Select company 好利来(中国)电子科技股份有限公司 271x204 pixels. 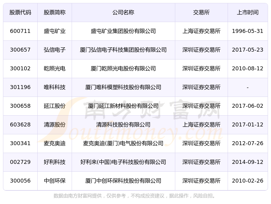coord(123,162)
